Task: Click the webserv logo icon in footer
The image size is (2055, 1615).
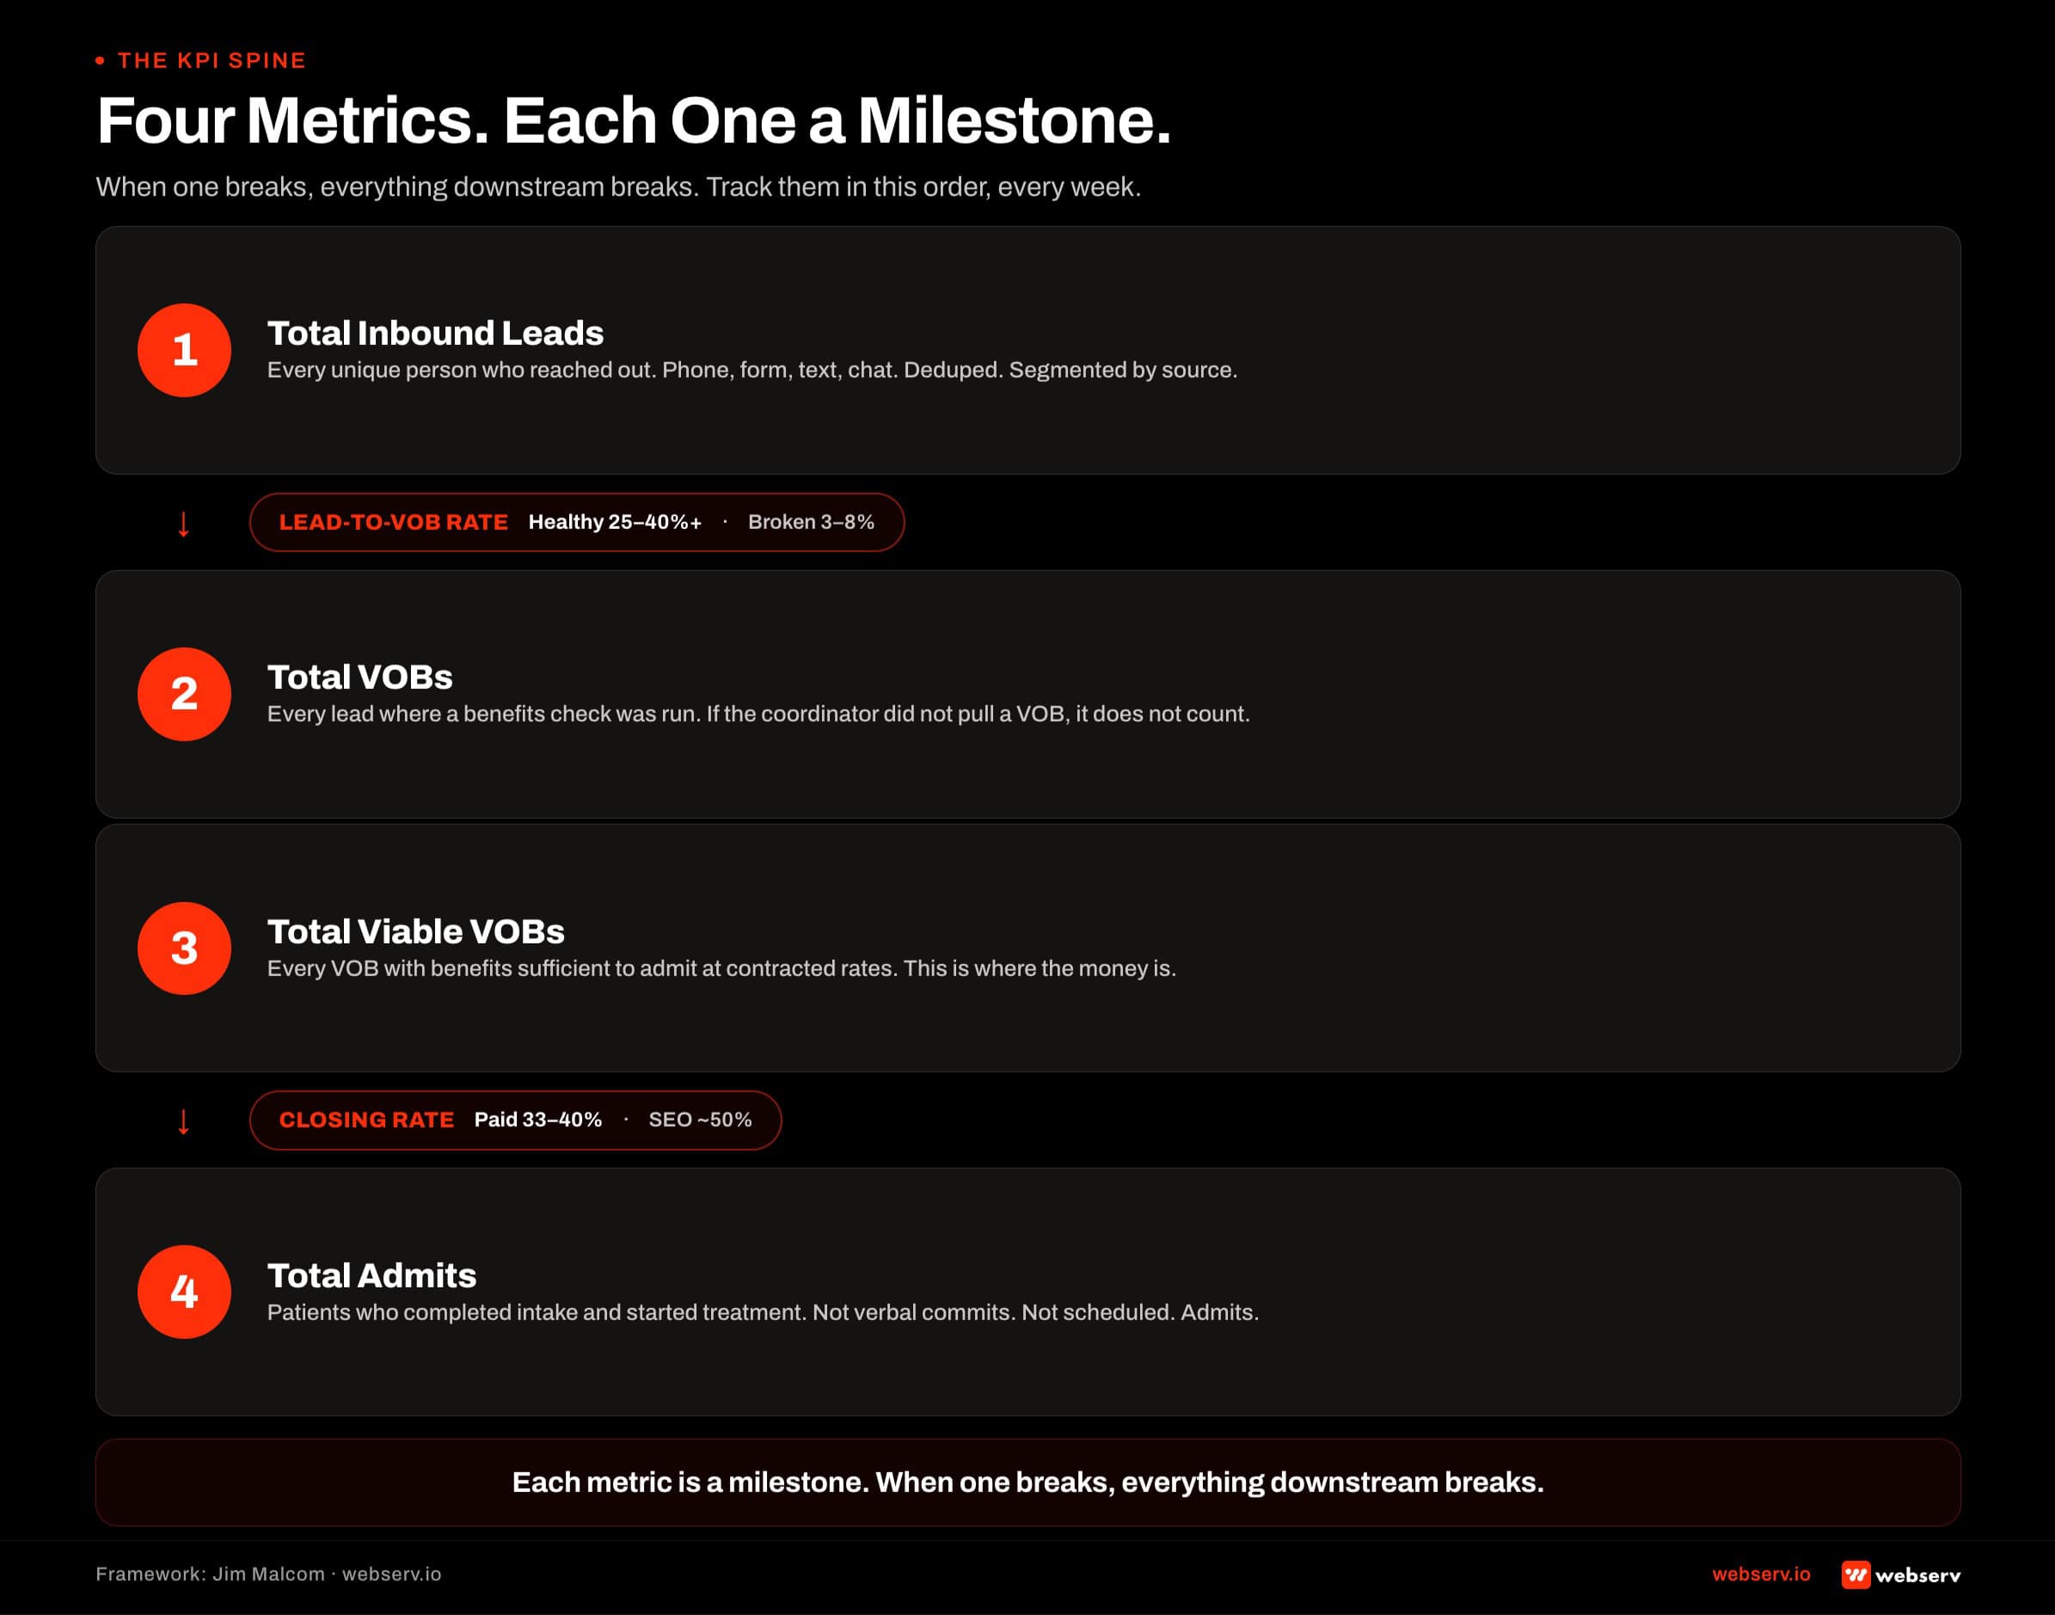Action: [1856, 1575]
